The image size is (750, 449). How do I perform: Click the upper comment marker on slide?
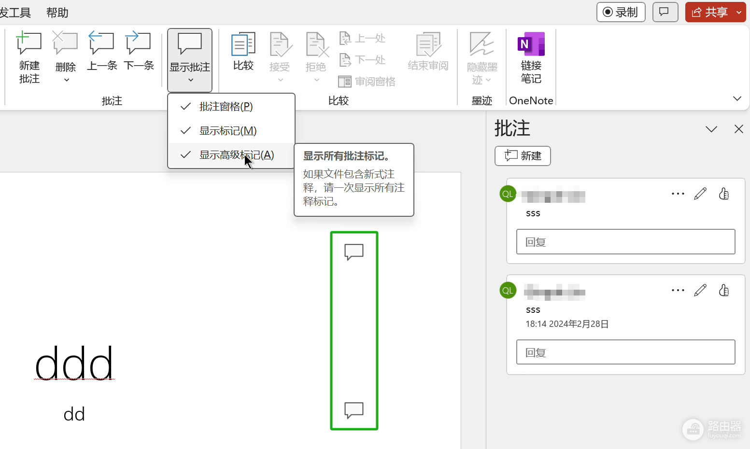click(354, 252)
